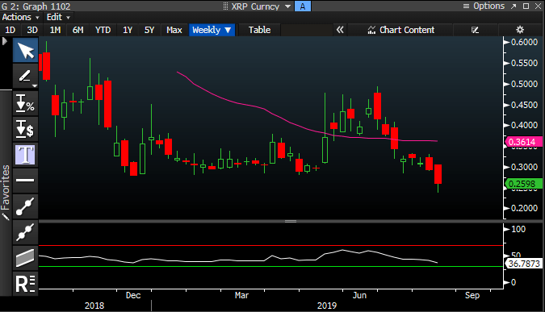
Task: Click the 0.2000 price axis label
Action: tap(525, 208)
